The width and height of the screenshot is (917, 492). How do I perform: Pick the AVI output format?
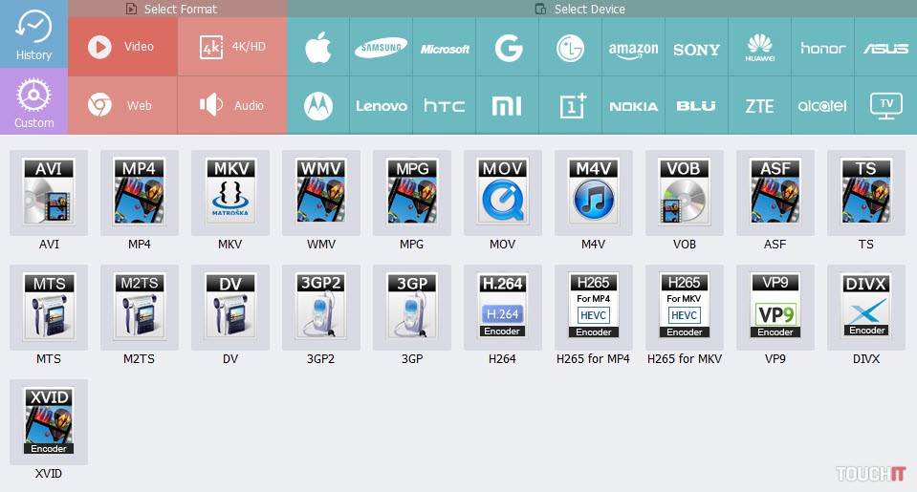click(x=49, y=193)
